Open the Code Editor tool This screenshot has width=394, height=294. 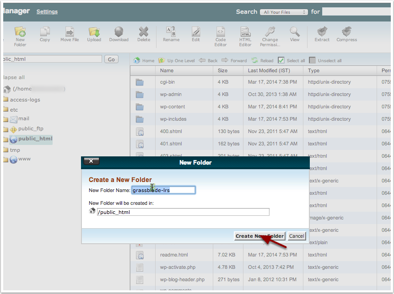coord(221,32)
